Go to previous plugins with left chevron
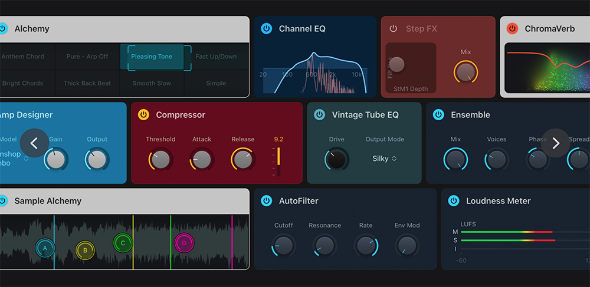The width and height of the screenshot is (590, 287). coord(34,143)
